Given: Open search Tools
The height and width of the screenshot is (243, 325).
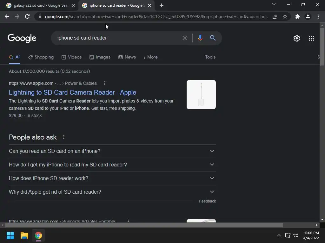Looking at the screenshot, I should tap(210, 57).
